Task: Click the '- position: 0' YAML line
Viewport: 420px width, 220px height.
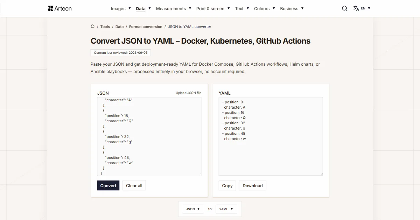Action: pyautogui.click(x=232, y=102)
